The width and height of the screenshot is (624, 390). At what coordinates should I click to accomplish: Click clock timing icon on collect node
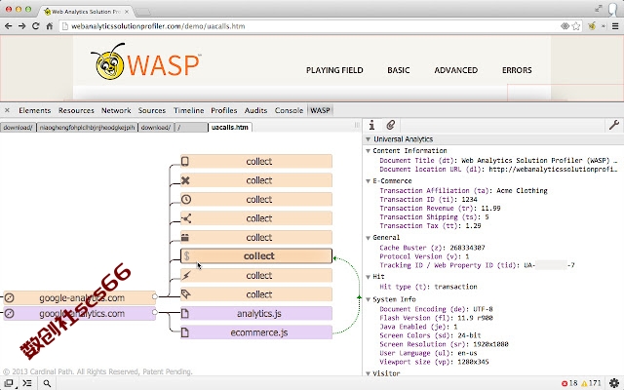(x=186, y=199)
